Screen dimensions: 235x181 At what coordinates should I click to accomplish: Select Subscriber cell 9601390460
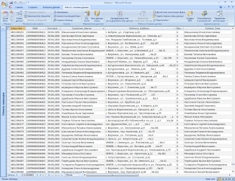pos(18,62)
